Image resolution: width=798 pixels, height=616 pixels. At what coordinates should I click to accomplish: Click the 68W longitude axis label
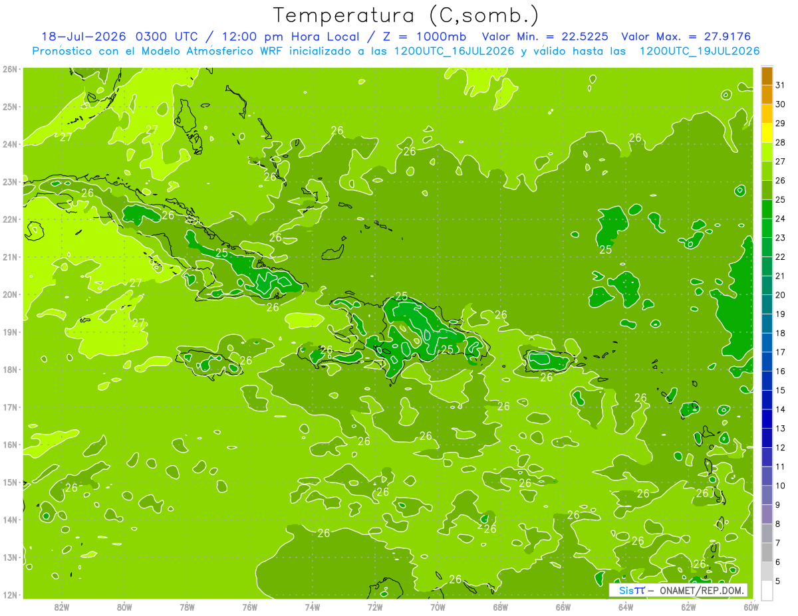pyautogui.click(x=501, y=607)
